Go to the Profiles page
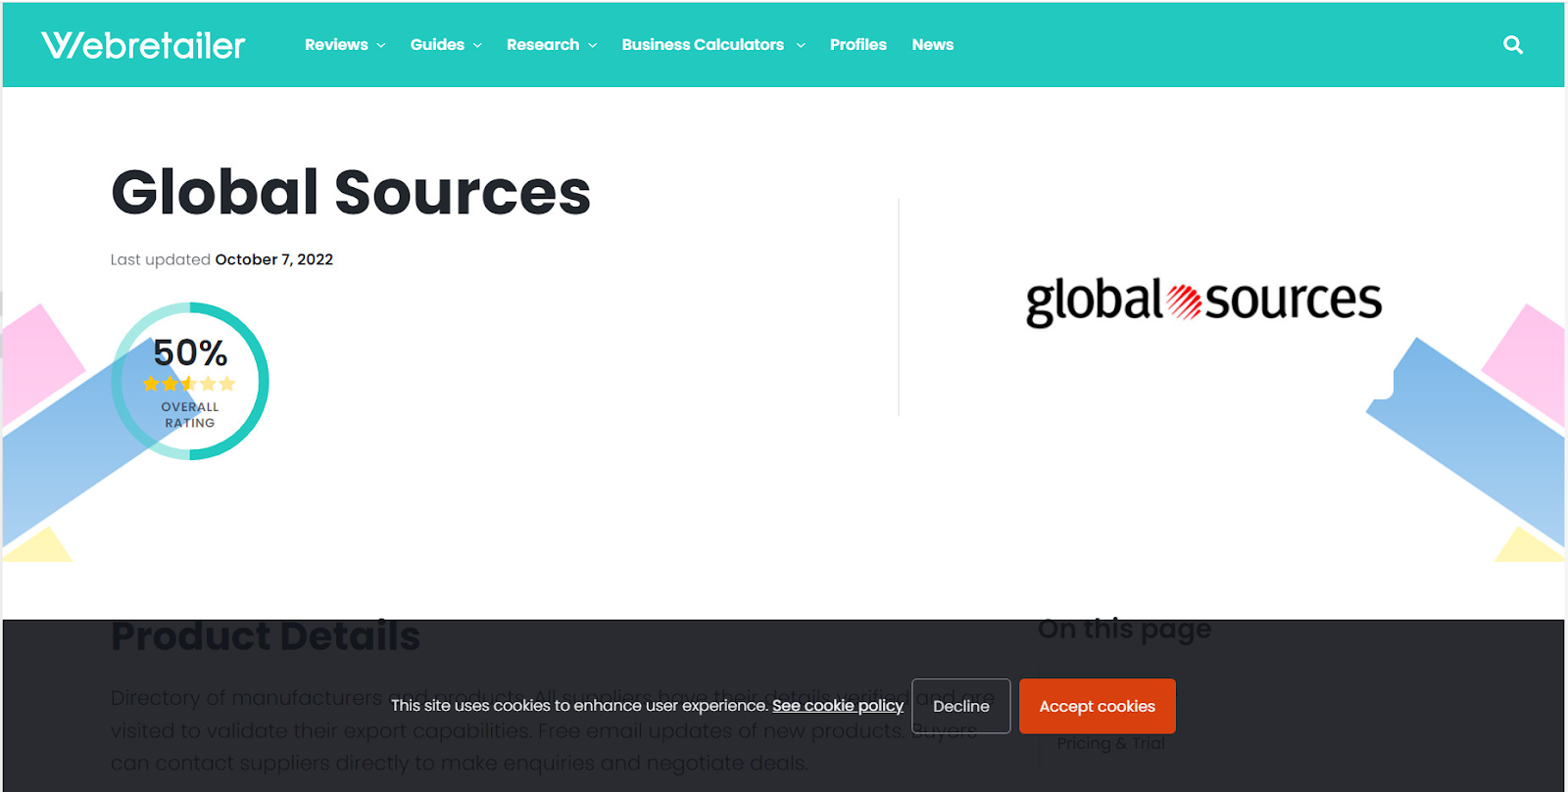1568x792 pixels. 858,45
